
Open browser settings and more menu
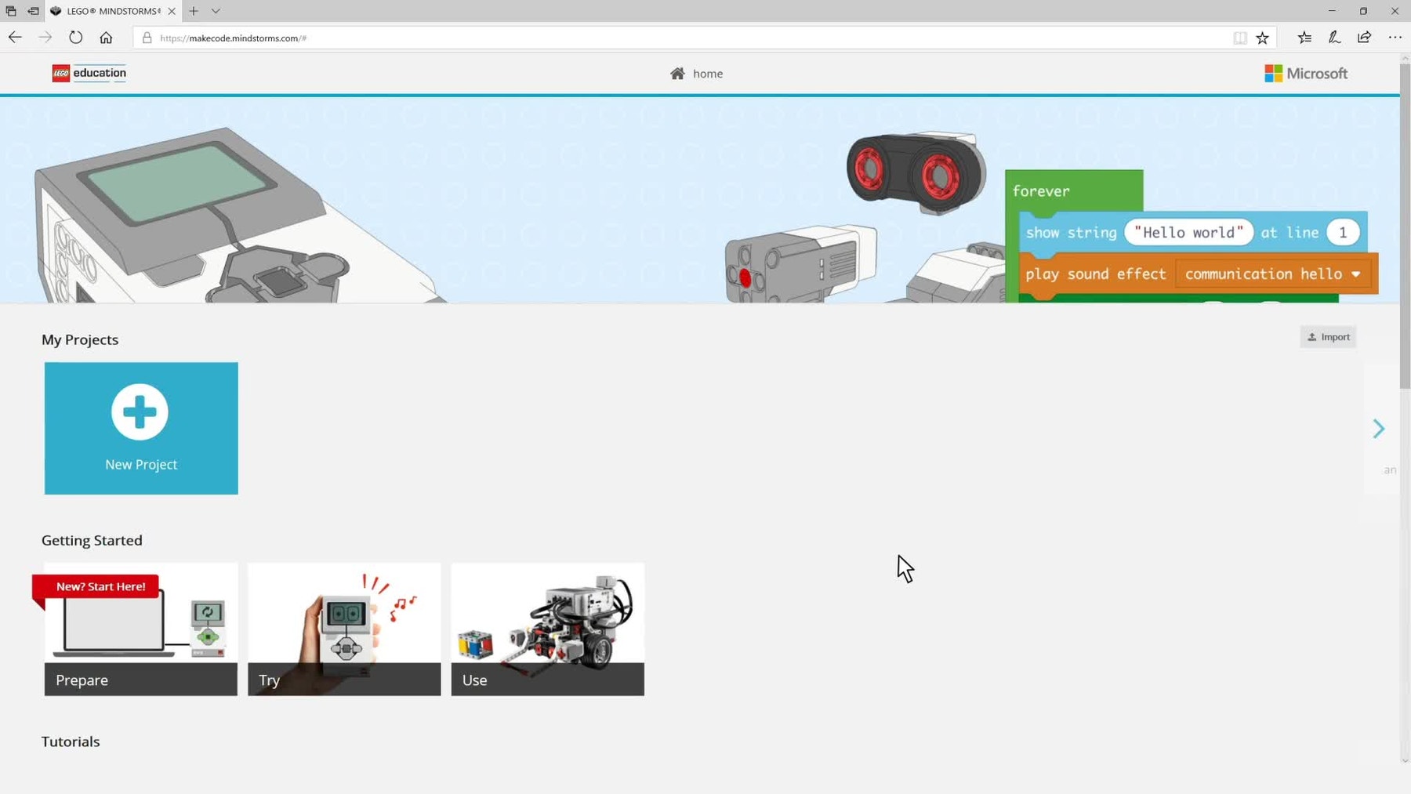coord(1395,38)
